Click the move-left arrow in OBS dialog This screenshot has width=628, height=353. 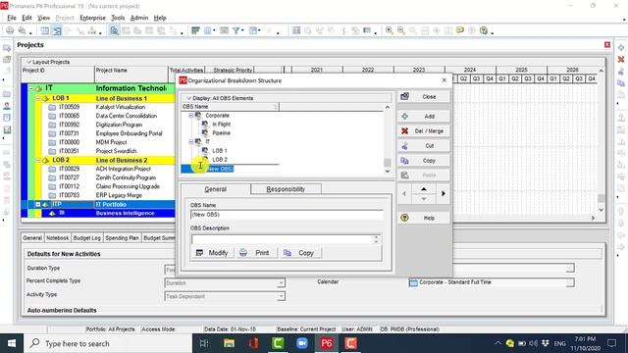point(404,194)
